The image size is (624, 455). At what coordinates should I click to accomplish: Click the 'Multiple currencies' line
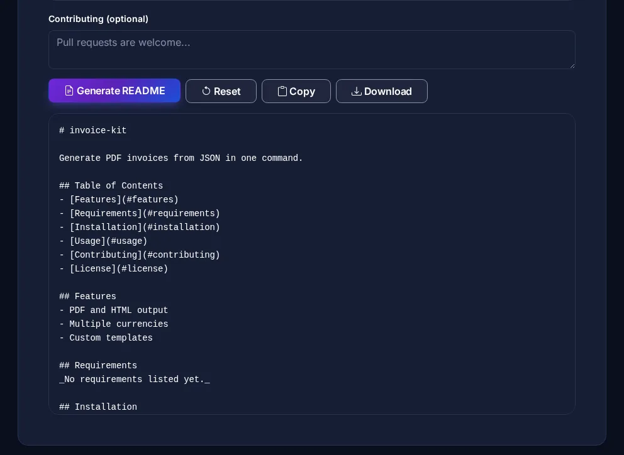coord(114,324)
